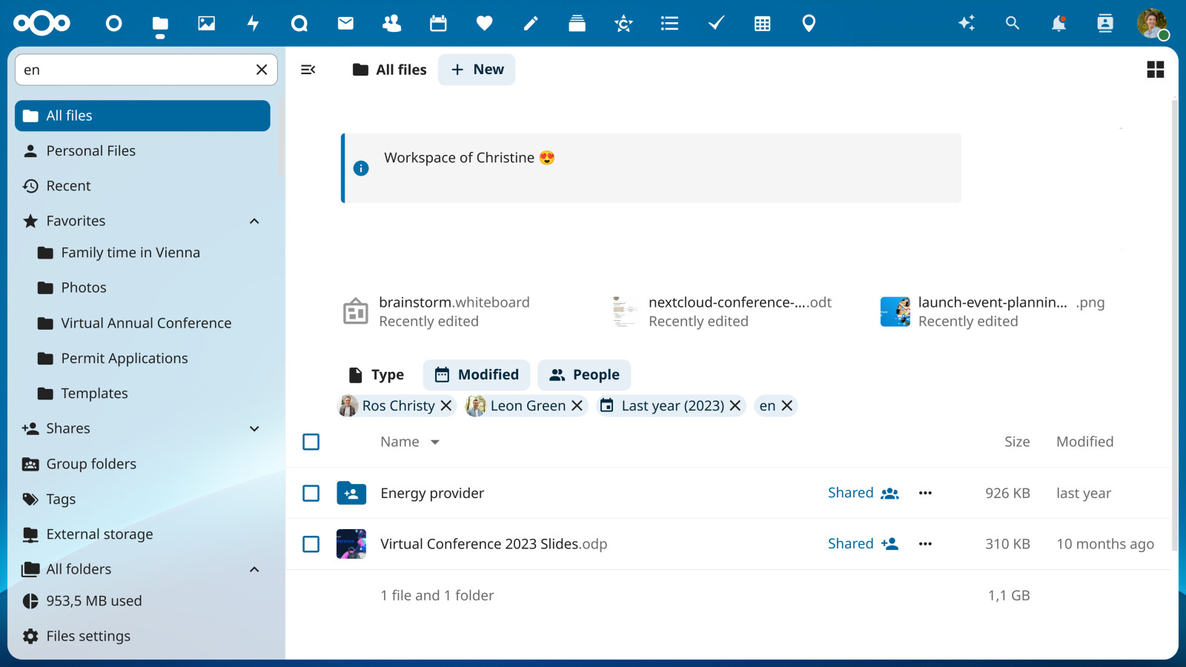Screen dimensions: 1186x667
Task: Collapse the Favorites section
Action: (254, 221)
